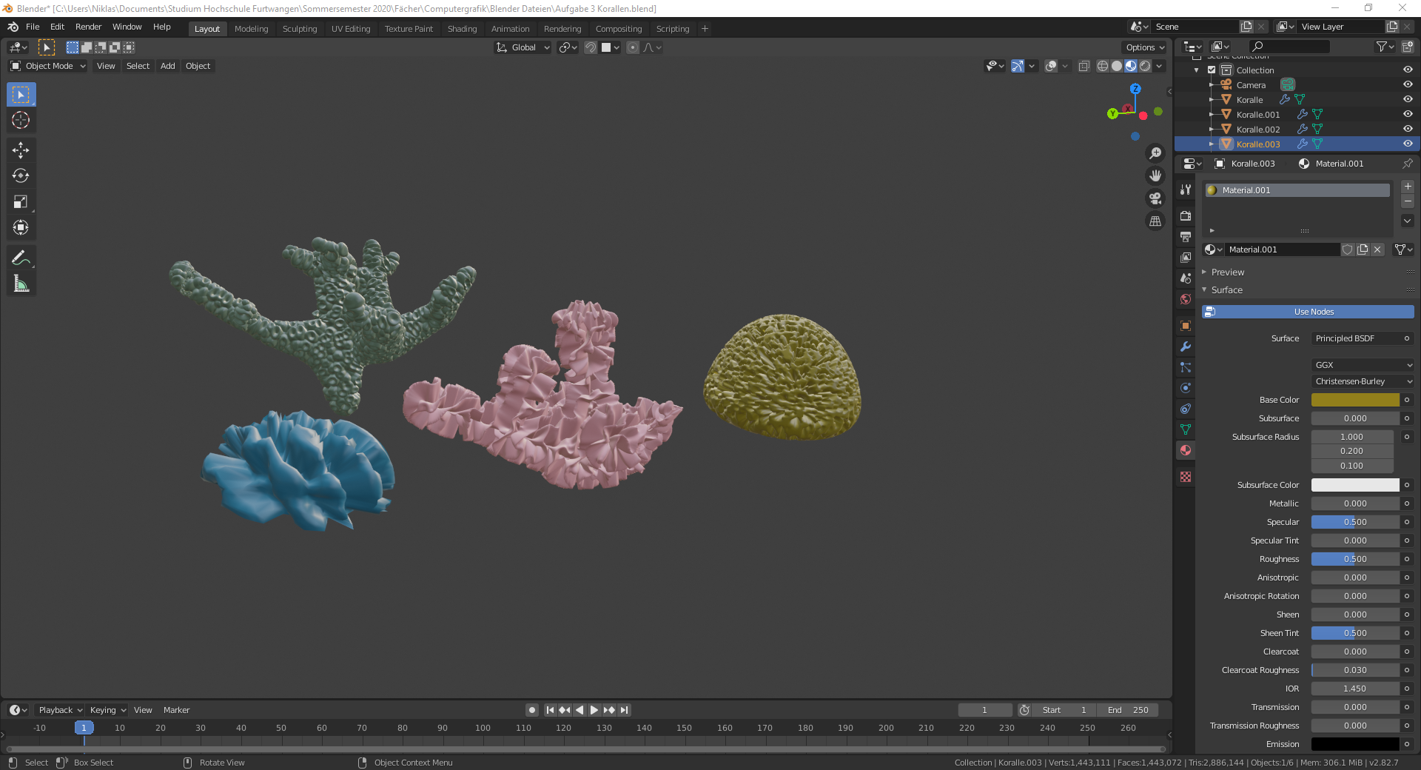The width and height of the screenshot is (1421, 770).
Task: Click the Use Nodes button
Action: [1314, 312]
